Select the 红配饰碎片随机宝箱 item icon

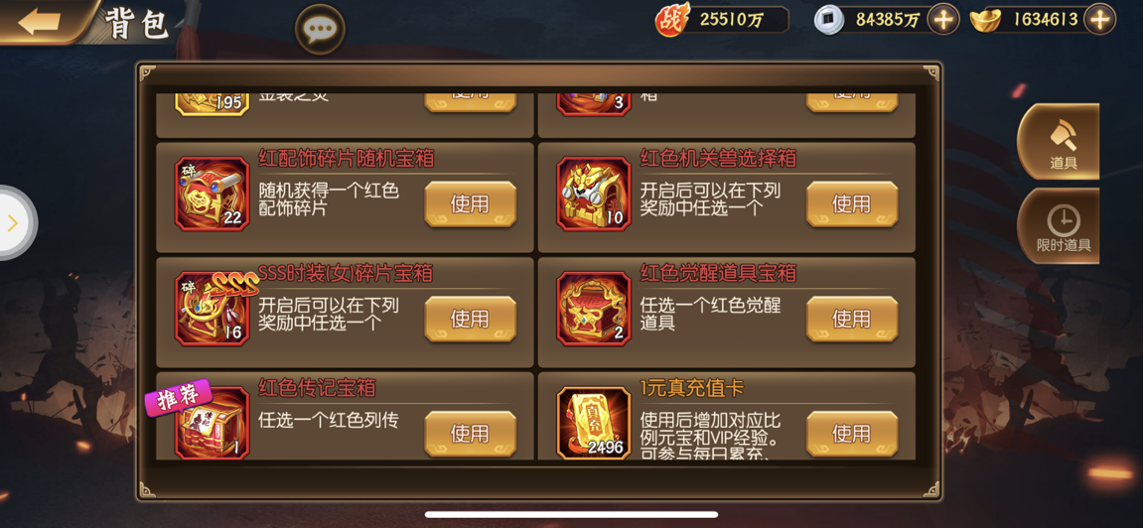tap(213, 195)
